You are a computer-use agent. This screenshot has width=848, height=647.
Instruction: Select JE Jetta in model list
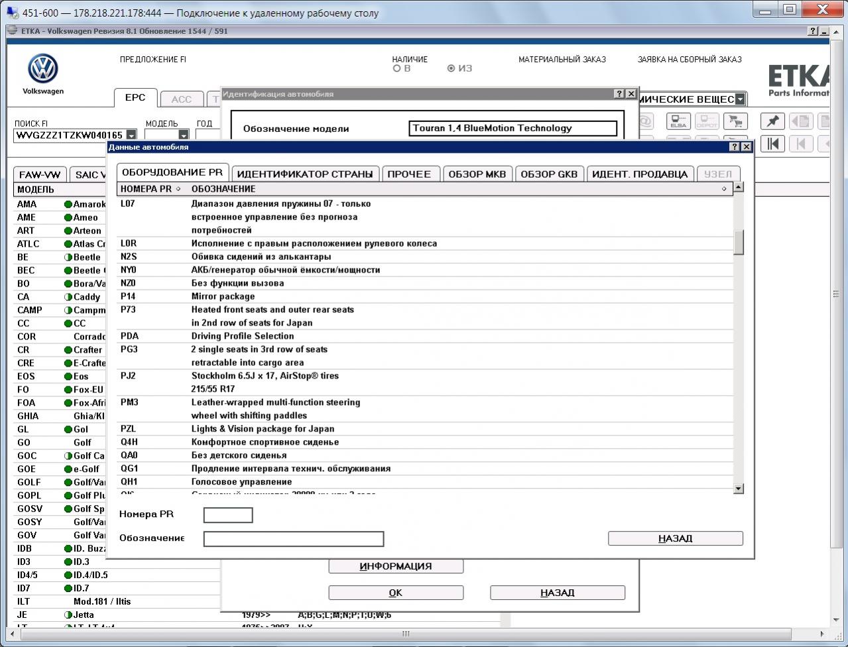pos(117,615)
